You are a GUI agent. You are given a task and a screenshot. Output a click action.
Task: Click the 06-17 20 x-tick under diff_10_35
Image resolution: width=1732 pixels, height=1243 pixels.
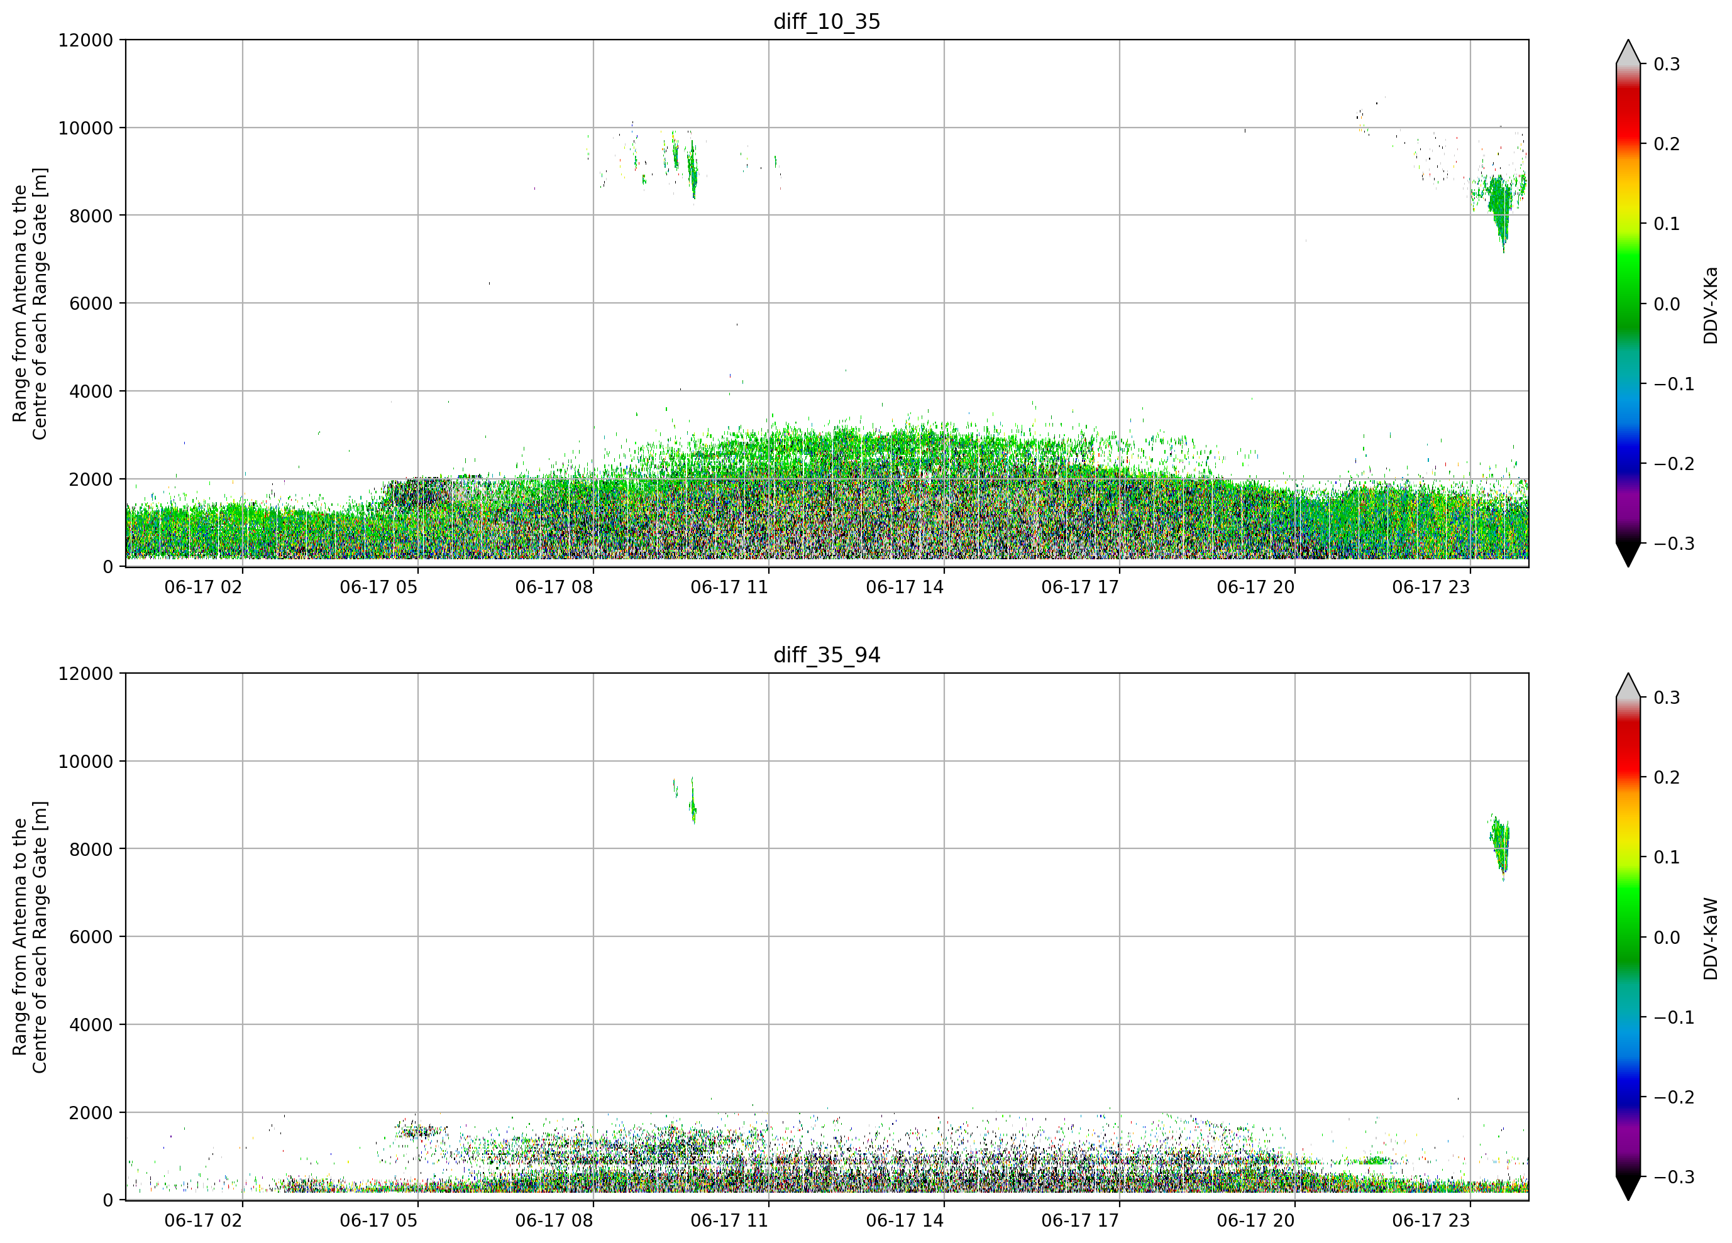click(1255, 587)
